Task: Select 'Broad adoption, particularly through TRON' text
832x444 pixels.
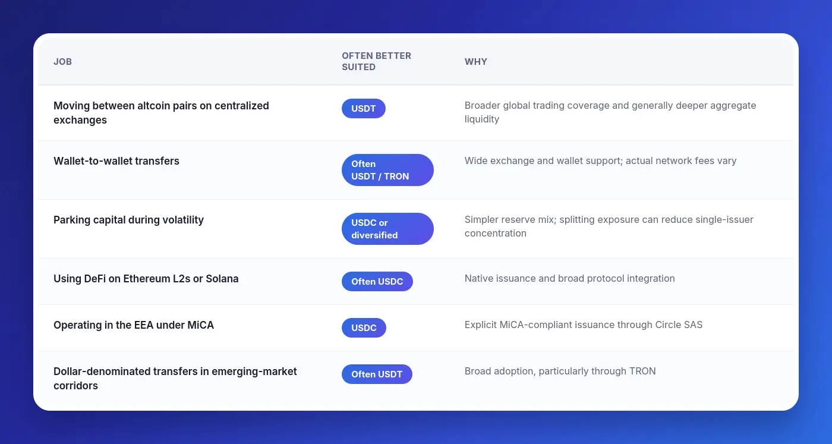Action: pyautogui.click(x=560, y=371)
